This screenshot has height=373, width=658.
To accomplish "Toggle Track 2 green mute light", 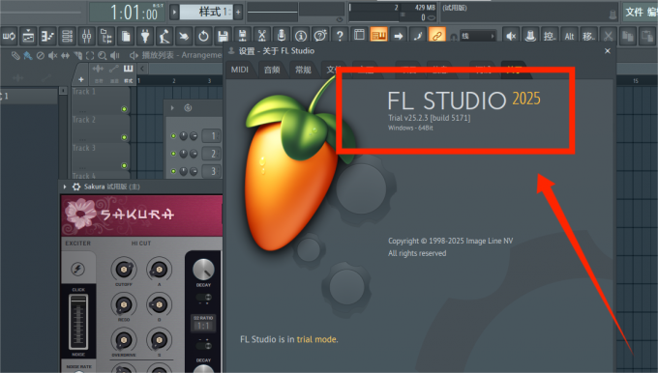I will (x=124, y=137).
